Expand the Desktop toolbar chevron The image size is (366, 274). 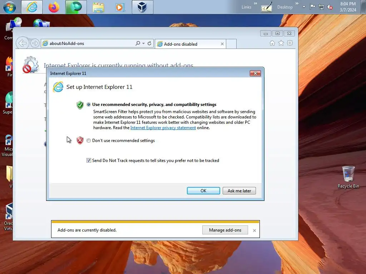coord(297,4)
